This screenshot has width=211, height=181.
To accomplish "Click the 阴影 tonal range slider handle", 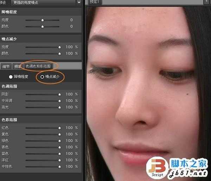I will point(59,94).
